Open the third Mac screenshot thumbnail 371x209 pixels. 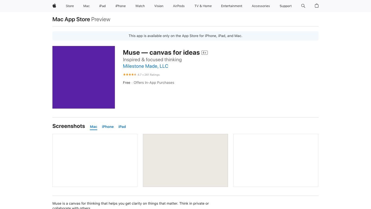(x=276, y=160)
